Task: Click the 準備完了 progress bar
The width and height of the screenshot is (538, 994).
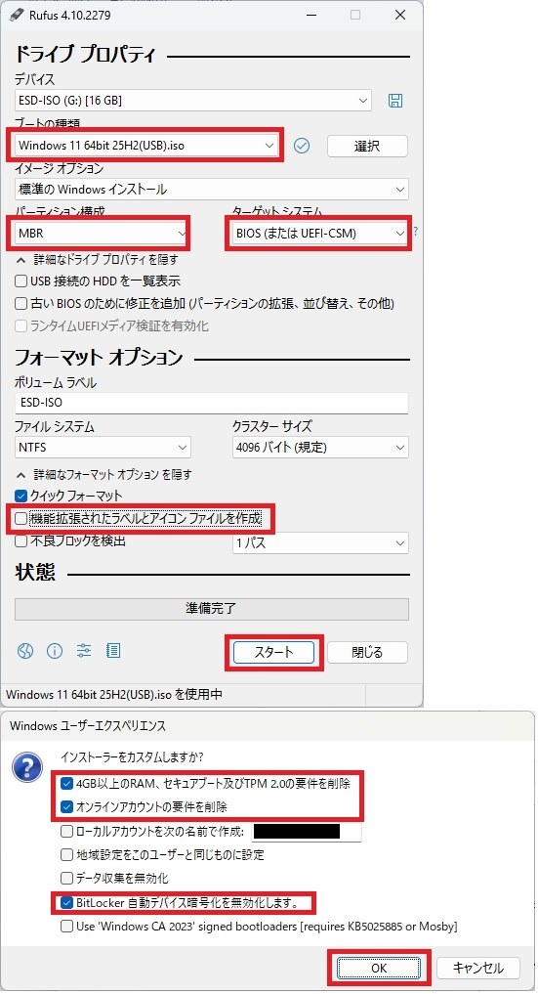Action: [212, 609]
